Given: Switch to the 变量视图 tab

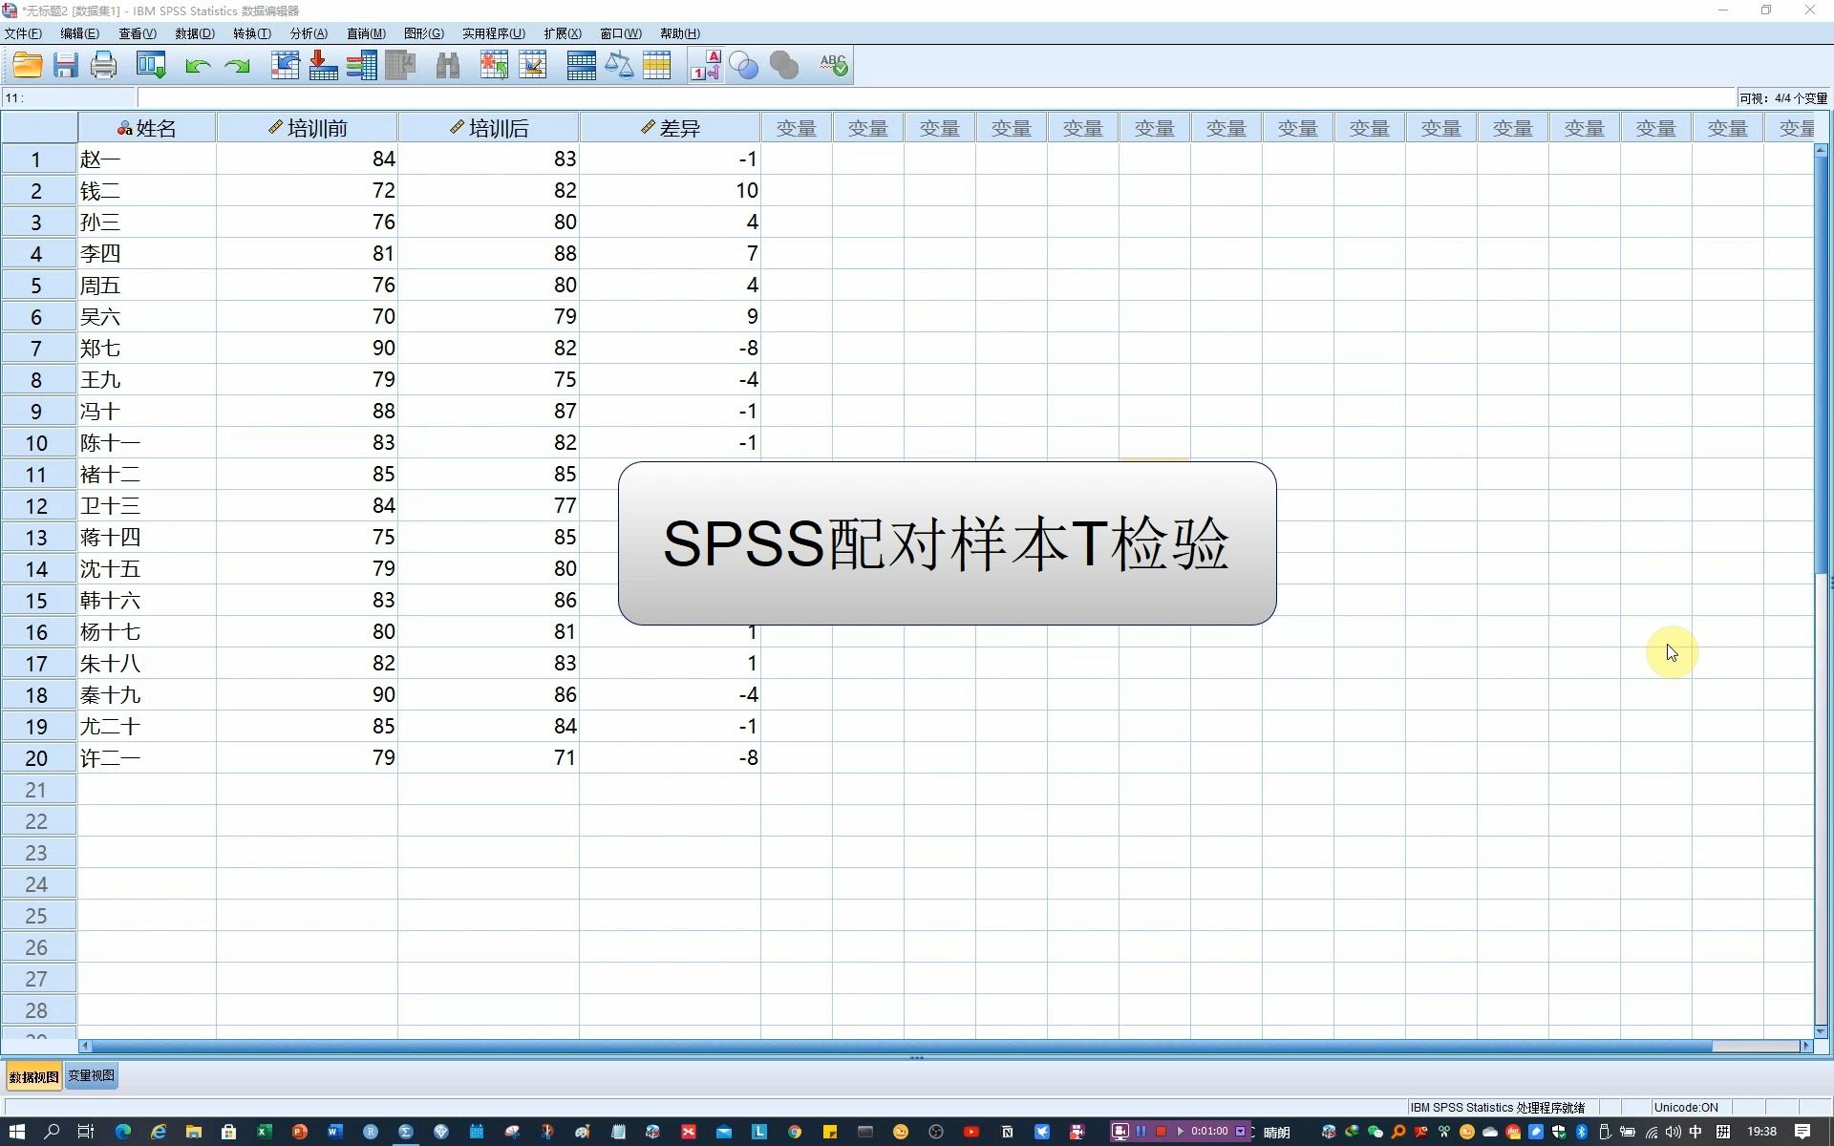Looking at the screenshot, I should pyautogui.click(x=91, y=1075).
